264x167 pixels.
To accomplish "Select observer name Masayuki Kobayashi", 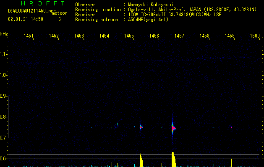I will [151, 5].
